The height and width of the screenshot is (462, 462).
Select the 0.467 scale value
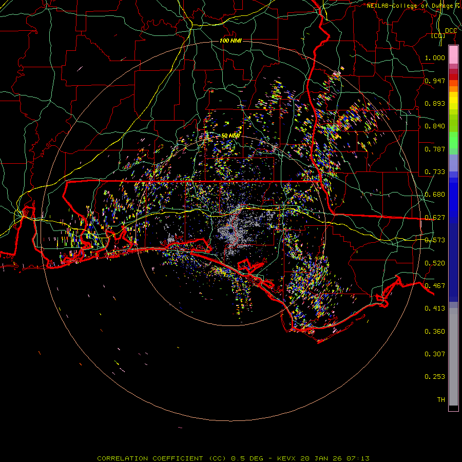pyautogui.click(x=435, y=286)
